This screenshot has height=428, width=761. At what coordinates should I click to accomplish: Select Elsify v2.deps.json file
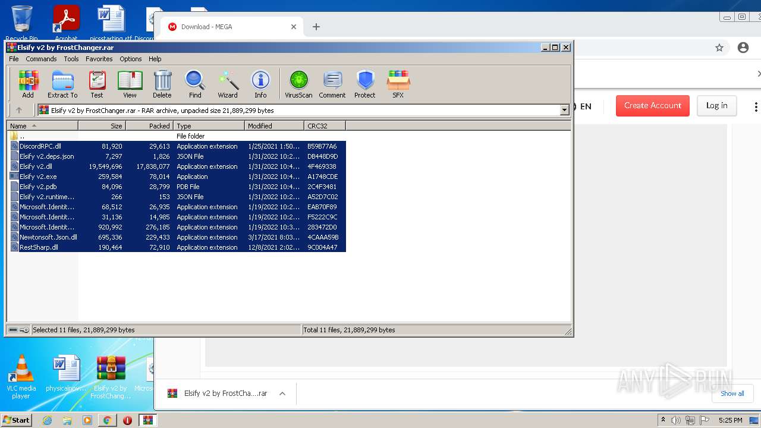[x=177, y=156]
